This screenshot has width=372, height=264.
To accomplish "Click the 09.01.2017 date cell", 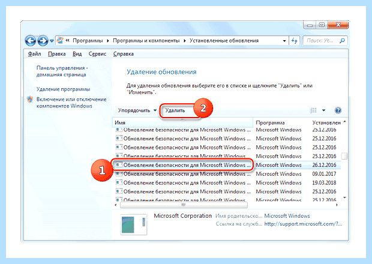I will coord(324,174).
